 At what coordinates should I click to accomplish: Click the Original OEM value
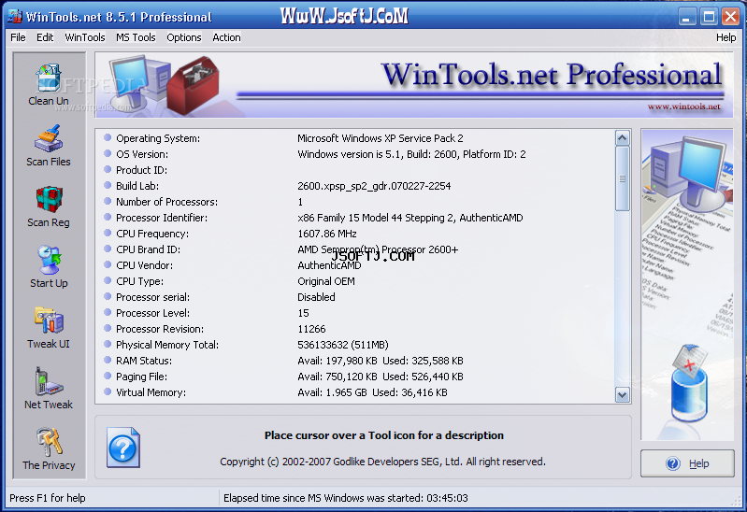click(326, 281)
